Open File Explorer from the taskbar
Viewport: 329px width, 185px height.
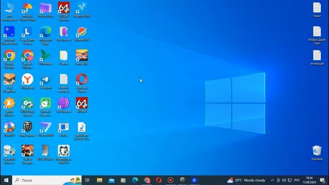(x=100, y=180)
